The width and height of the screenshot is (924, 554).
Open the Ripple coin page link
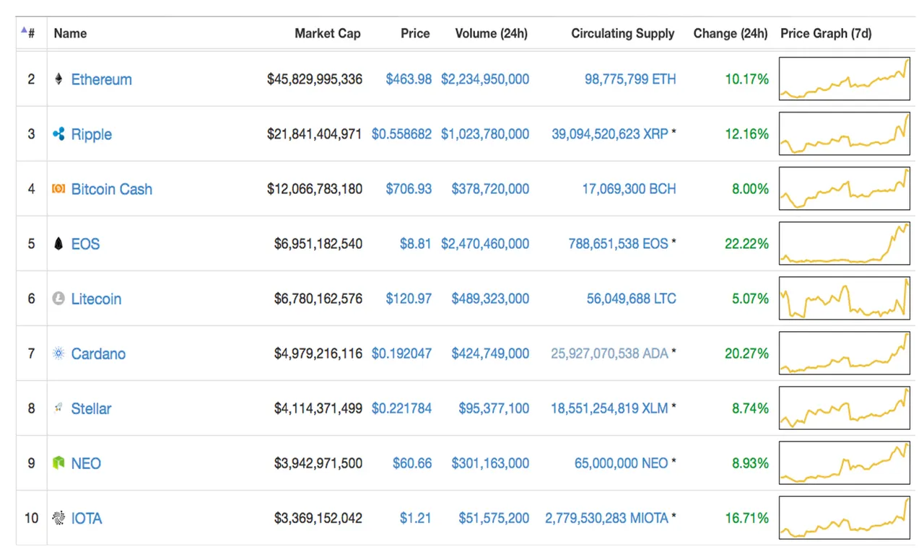tap(92, 134)
